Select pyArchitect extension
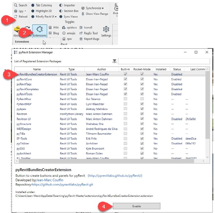The image size is (215, 213). pyautogui.click(x=110, y=154)
